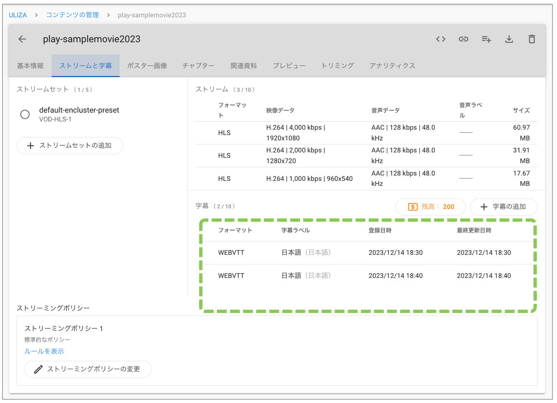Open the アナリティクス tab
Screen dimensions: 557x403
(x=392, y=66)
